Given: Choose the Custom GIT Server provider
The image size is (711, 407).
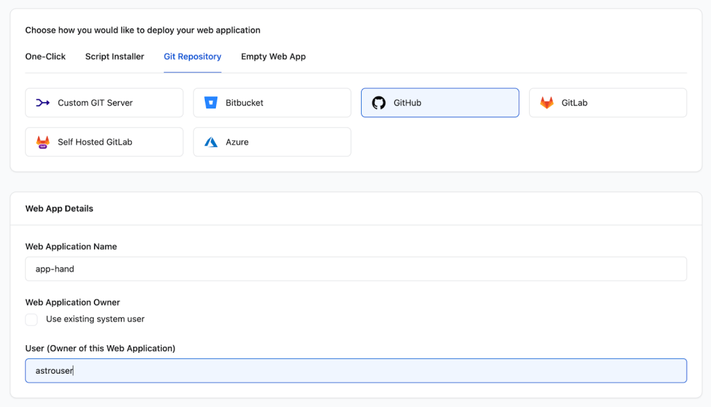Looking at the screenshot, I should 104,103.
